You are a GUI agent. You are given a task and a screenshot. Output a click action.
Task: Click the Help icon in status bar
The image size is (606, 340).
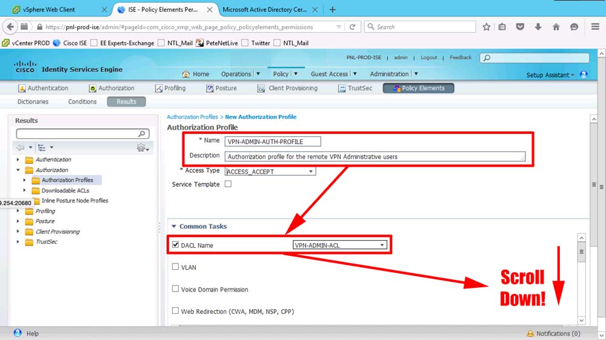18,333
